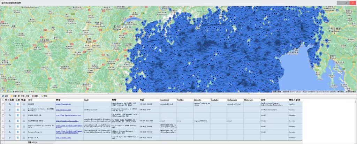Open the 决策人挖掘 decision-maker mining tool

(x=24, y=96)
